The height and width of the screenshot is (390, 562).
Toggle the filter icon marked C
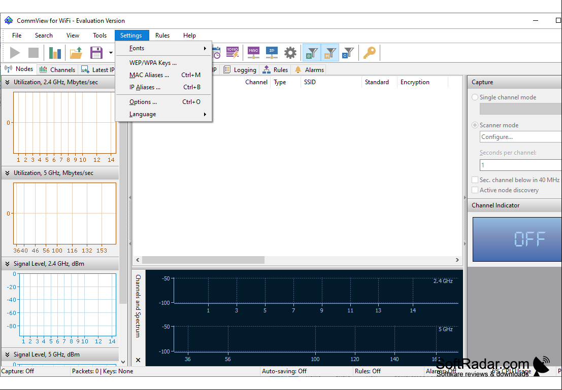348,53
